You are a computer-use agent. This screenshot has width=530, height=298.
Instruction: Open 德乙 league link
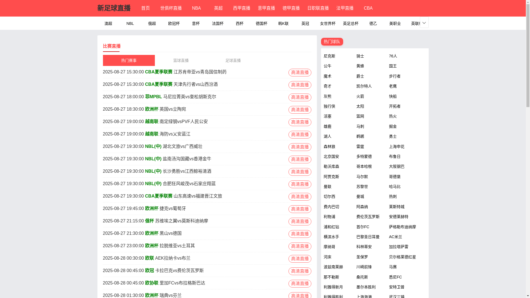[373, 23]
